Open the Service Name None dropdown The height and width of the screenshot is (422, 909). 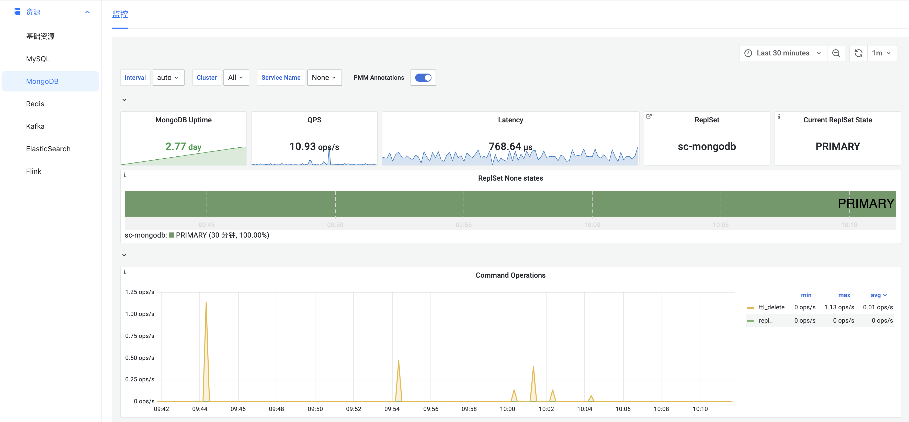pyautogui.click(x=324, y=78)
